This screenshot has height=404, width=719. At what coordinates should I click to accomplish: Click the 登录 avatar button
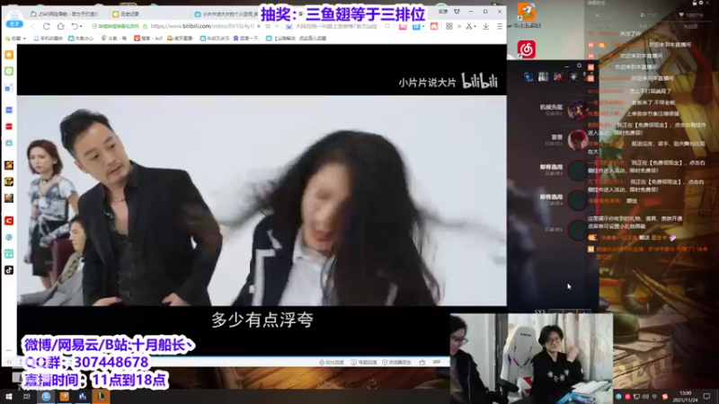point(14,19)
